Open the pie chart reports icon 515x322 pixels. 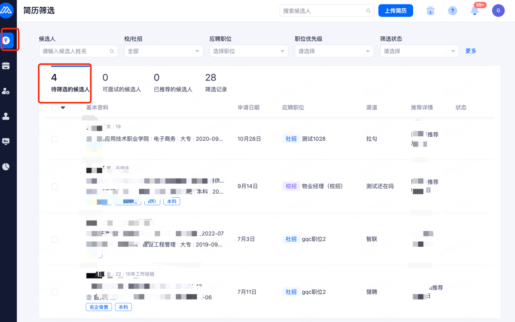[6, 167]
